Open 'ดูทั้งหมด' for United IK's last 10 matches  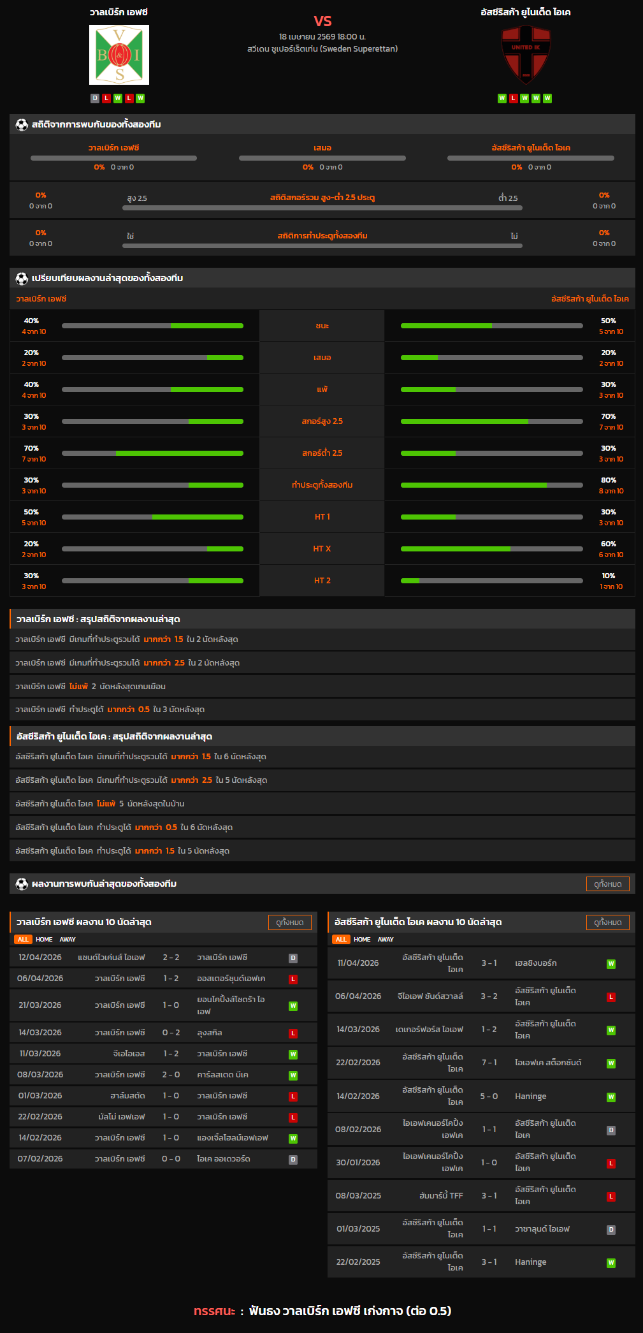tap(607, 922)
